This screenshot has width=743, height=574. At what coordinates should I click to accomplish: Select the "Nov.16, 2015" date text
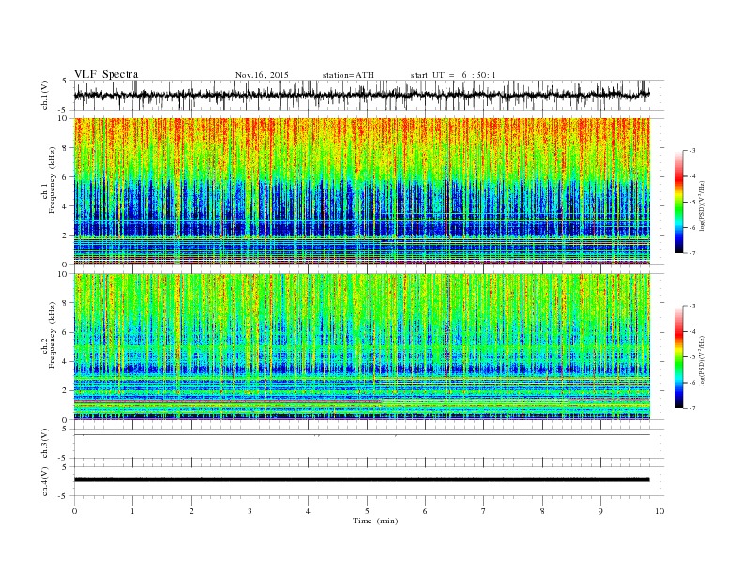coord(262,75)
